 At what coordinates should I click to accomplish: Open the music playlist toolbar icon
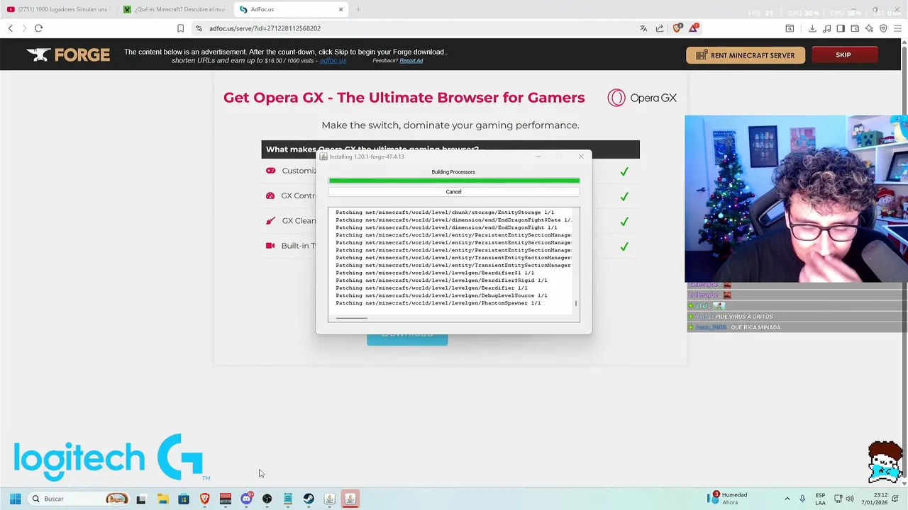(x=827, y=28)
